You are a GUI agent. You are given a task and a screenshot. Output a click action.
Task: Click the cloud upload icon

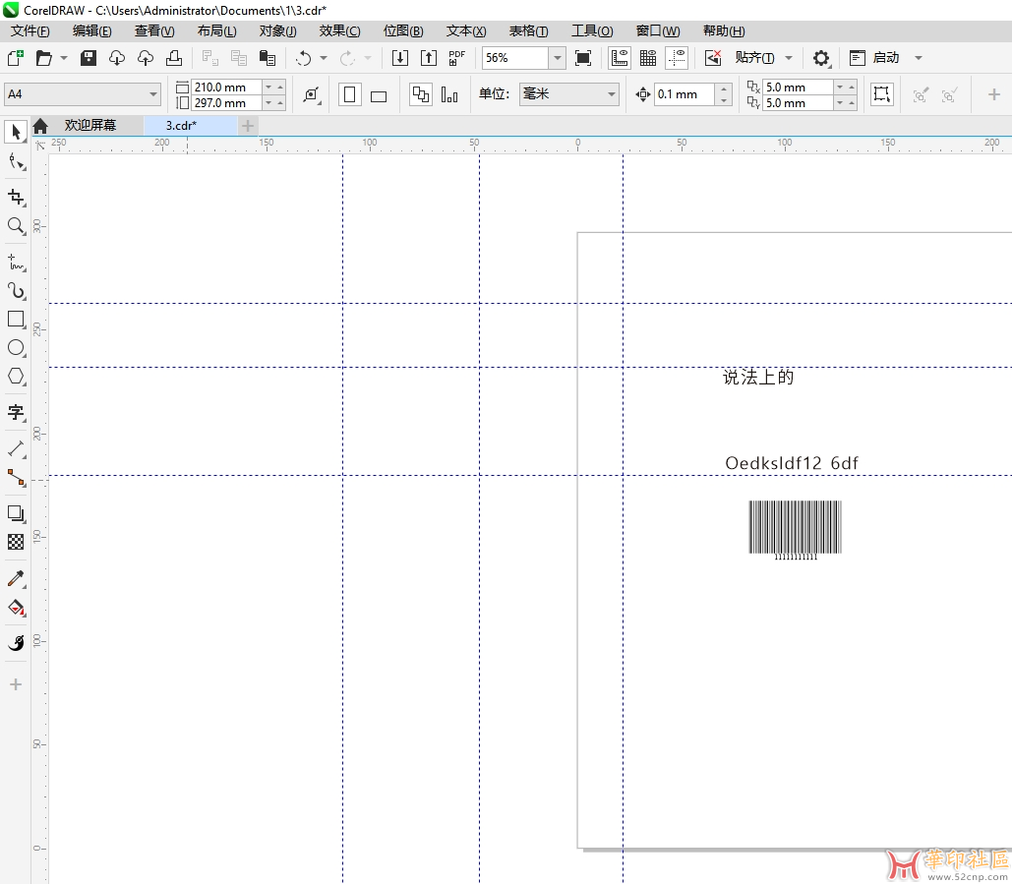click(x=146, y=58)
